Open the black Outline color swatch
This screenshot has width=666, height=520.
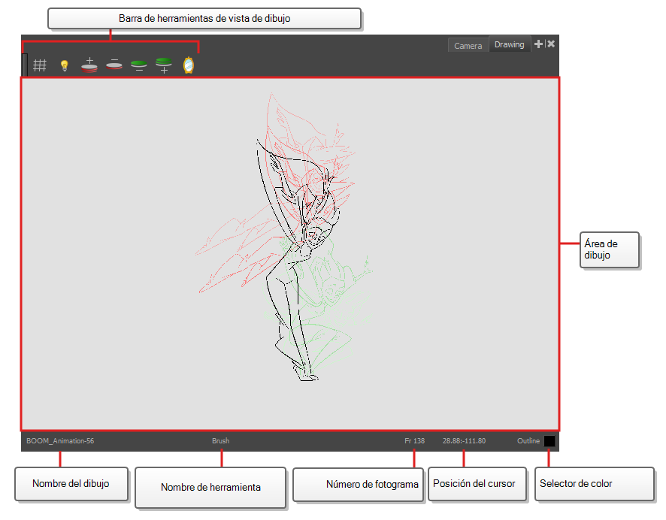click(x=549, y=441)
